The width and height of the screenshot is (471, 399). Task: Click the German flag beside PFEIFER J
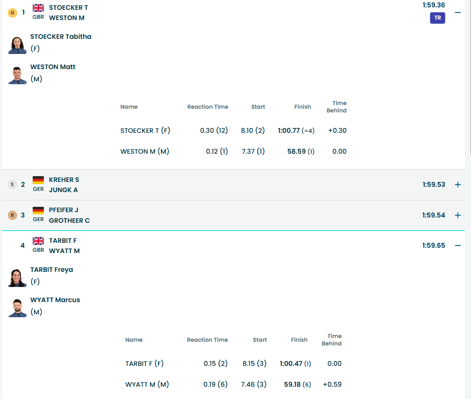tap(38, 211)
